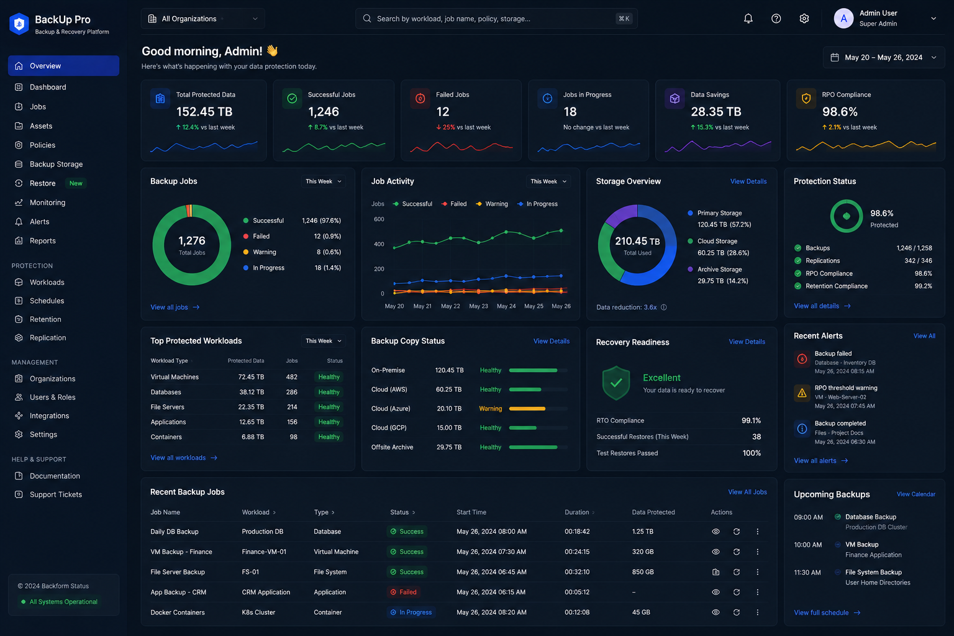The image size is (954, 636).
Task: Click View Details in Storage Overview
Action: click(x=748, y=181)
